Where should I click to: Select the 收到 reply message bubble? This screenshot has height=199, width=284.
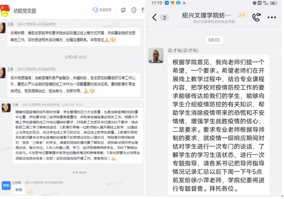coord(19,190)
